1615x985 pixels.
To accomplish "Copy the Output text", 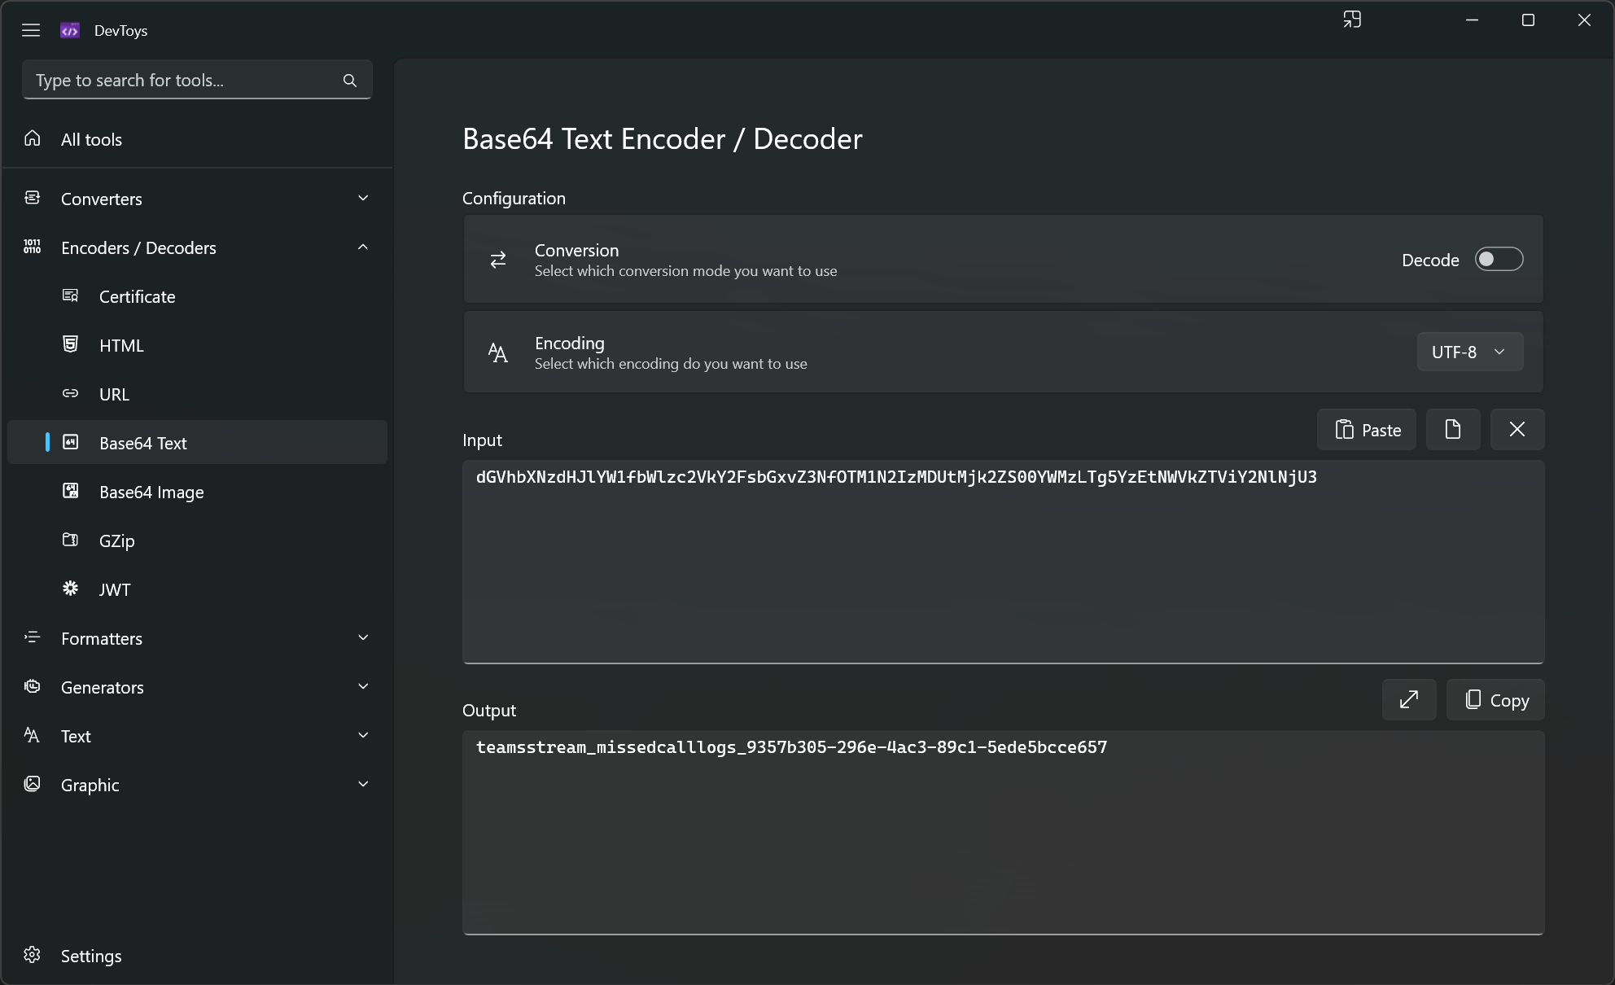I will click(x=1495, y=699).
